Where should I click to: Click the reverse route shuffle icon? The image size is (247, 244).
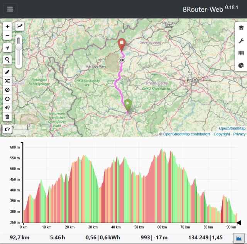[x=7, y=81]
